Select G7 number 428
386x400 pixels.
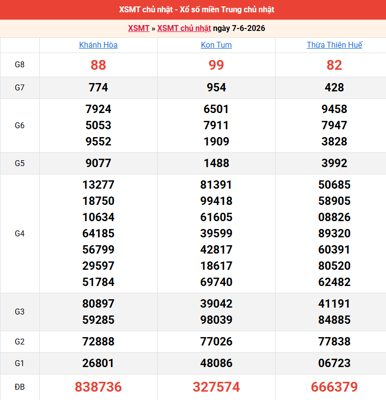point(334,87)
